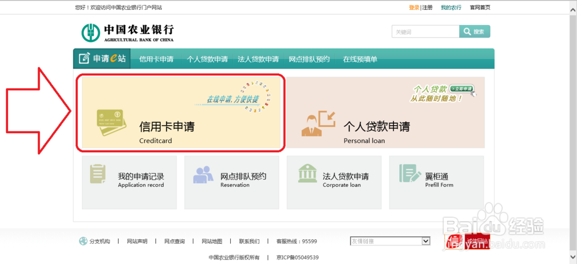The image size is (577, 264).
Task: Click the credit card icon in the banner
Action: point(111,122)
